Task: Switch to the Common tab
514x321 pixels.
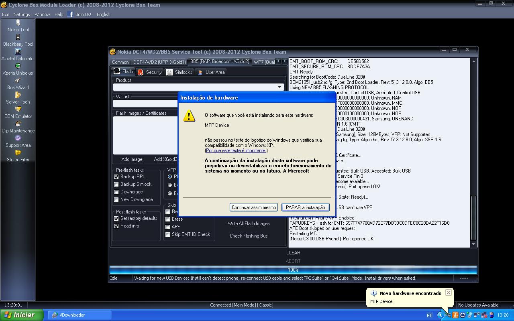Action: click(x=120, y=62)
